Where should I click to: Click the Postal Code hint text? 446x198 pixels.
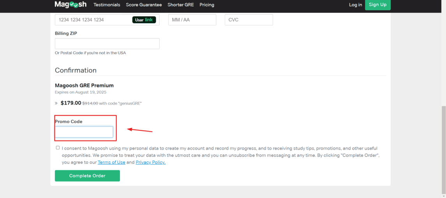tap(90, 53)
